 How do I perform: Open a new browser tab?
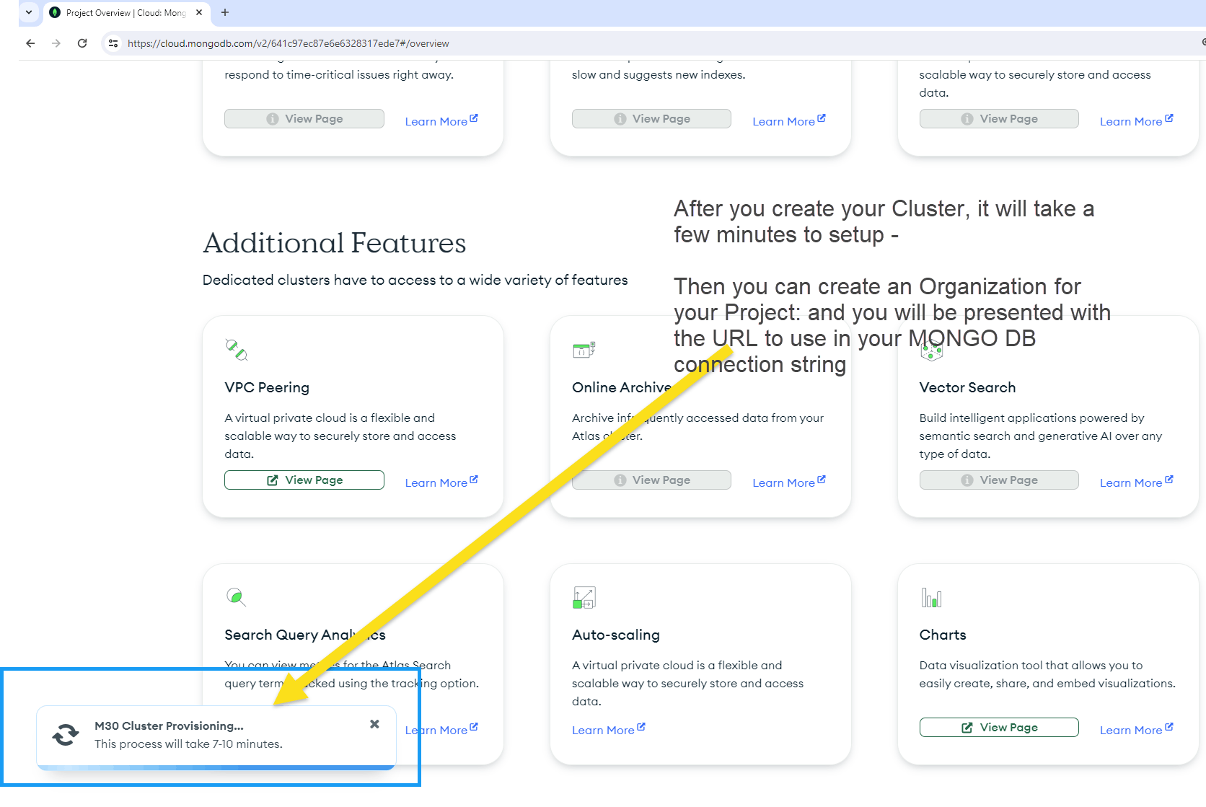pos(225,12)
